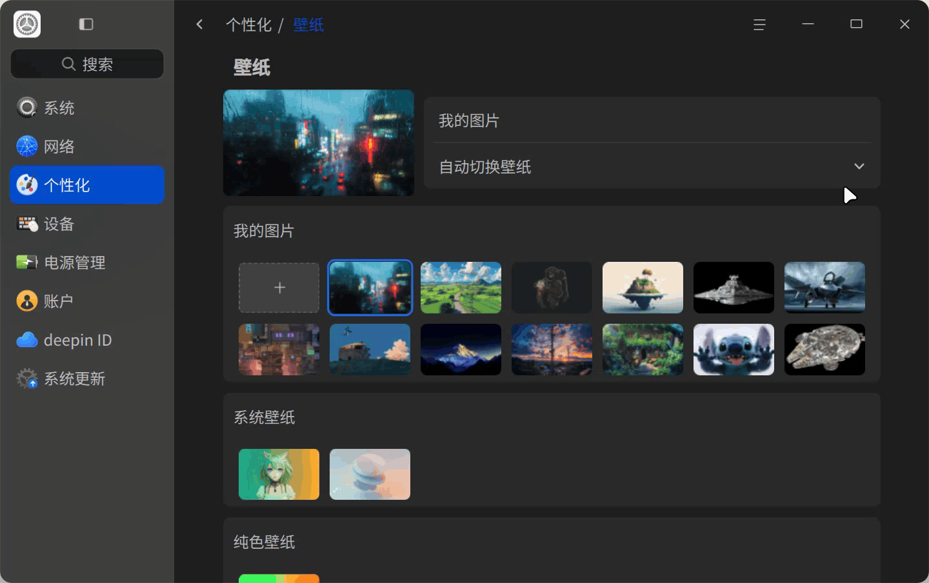Image resolution: width=929 pixels, height=583 pixels.
Task: Select the rainy city night wallpaper
Action: (370, 288)
